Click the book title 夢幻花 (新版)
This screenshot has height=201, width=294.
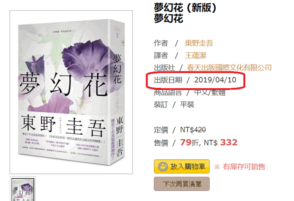(185, 8)
